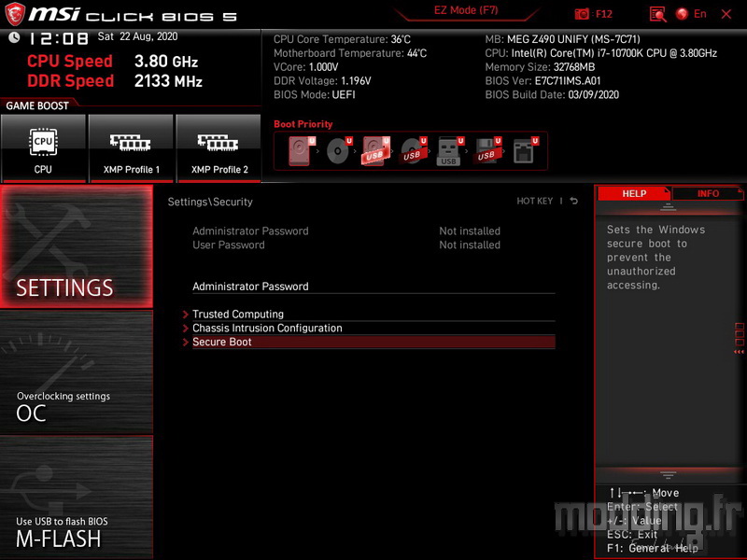Click the MSI dragon shield logo
The height and width of the screenshot is (560, 747).
tap(14, 14)
